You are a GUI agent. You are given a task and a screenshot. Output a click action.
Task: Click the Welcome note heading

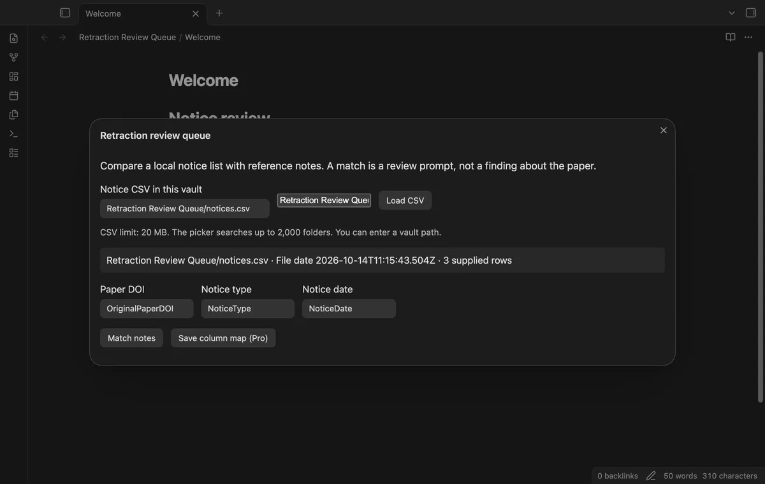click(x=203, y=80)
